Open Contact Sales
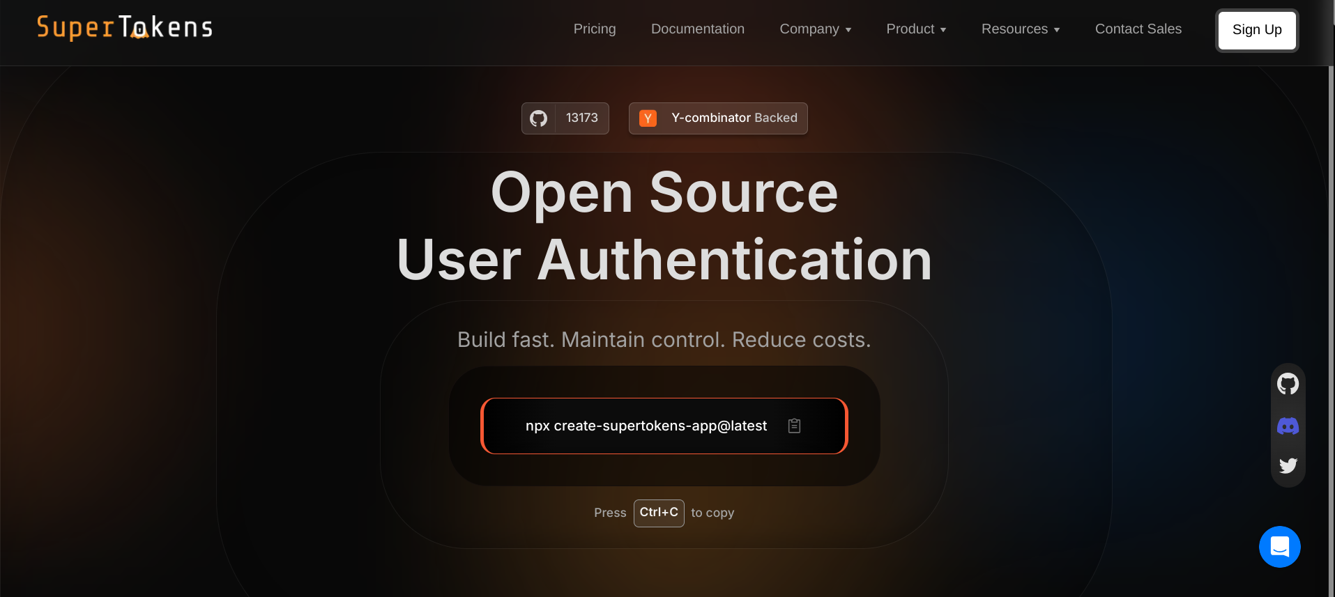 click(x=1138, y=29)
